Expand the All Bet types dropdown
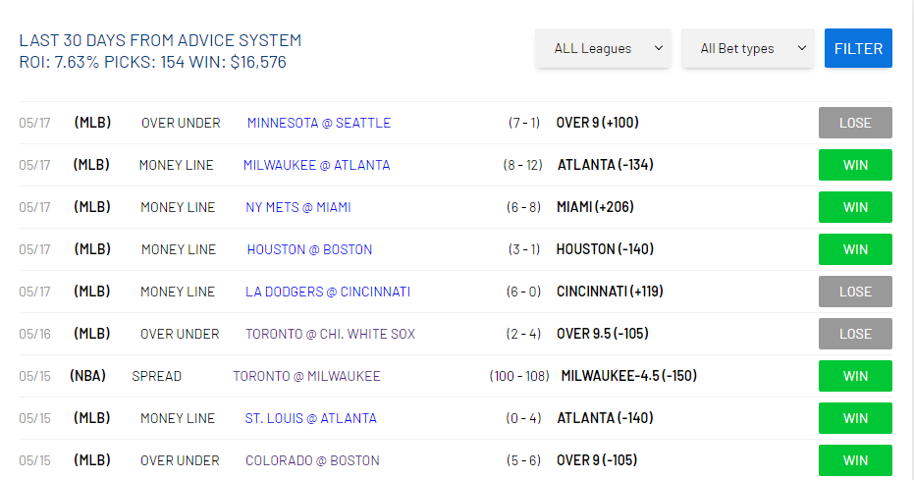914x480 pixels. click(748, 48)
